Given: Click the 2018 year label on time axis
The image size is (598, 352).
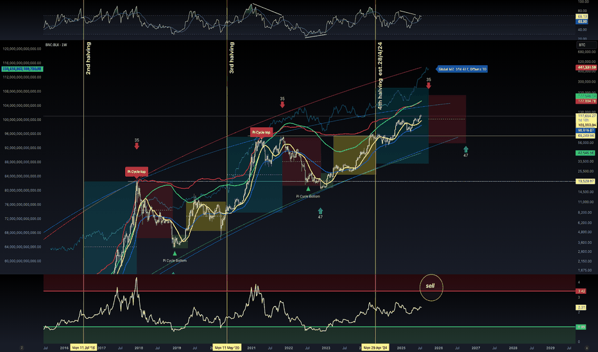Looking at the screenshot, I should pyautogui.click(x=139, y=348).
